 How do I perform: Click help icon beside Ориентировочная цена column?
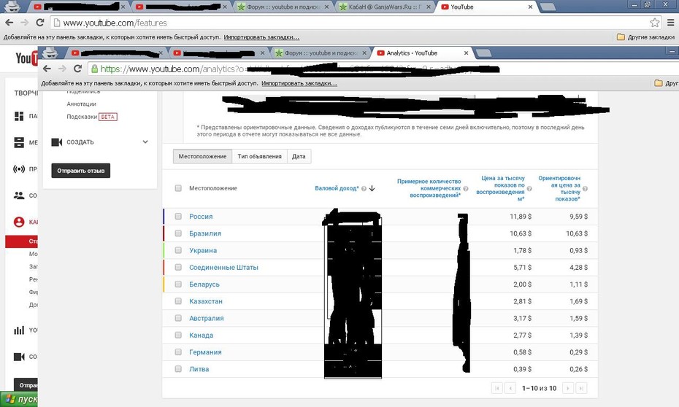coord(585,189)
